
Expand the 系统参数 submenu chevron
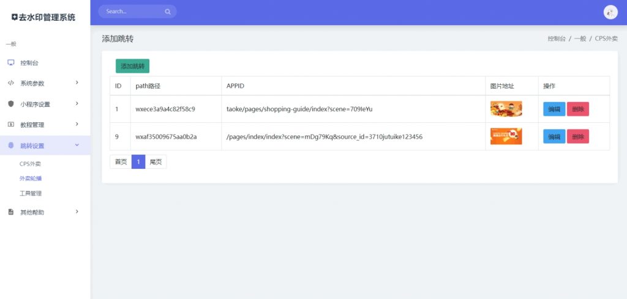[77, 83]
